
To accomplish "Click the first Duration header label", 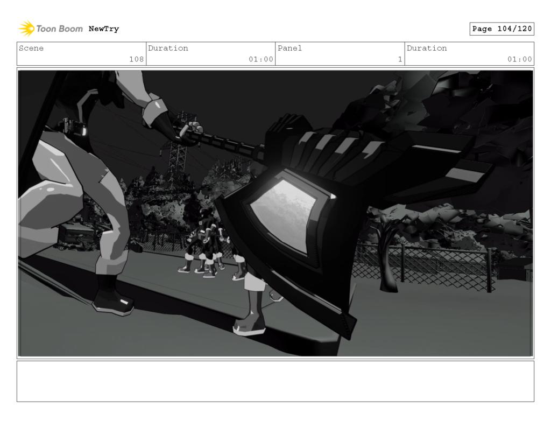I will coord(169,48).
